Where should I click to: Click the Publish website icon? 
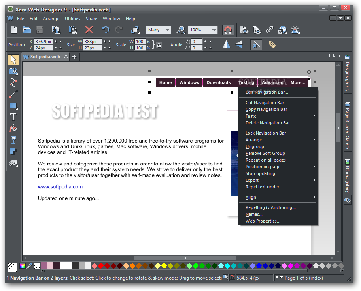point(295,30)
